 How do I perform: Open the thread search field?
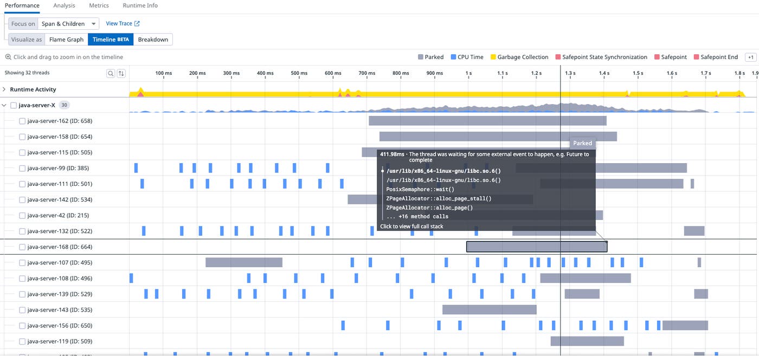coord(111,73)
